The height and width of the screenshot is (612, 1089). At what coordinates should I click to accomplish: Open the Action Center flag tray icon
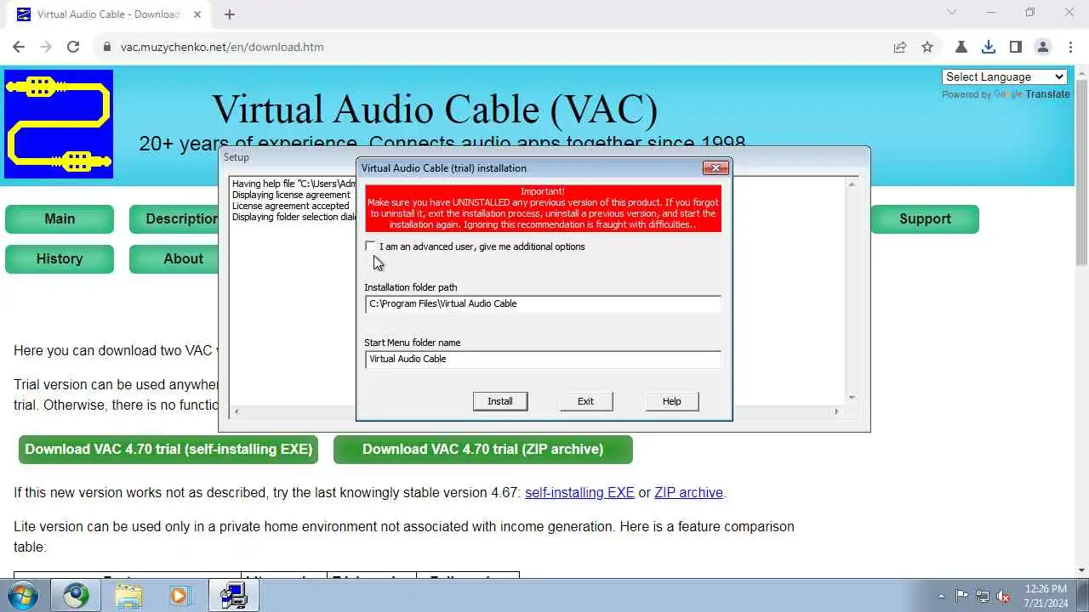coord(962,596)
